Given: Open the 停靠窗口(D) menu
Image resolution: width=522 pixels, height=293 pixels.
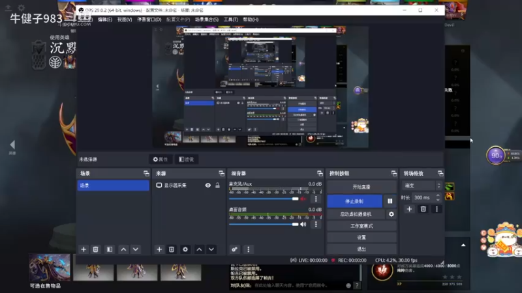Looking at the screenshot, I should tap(149, 20).
